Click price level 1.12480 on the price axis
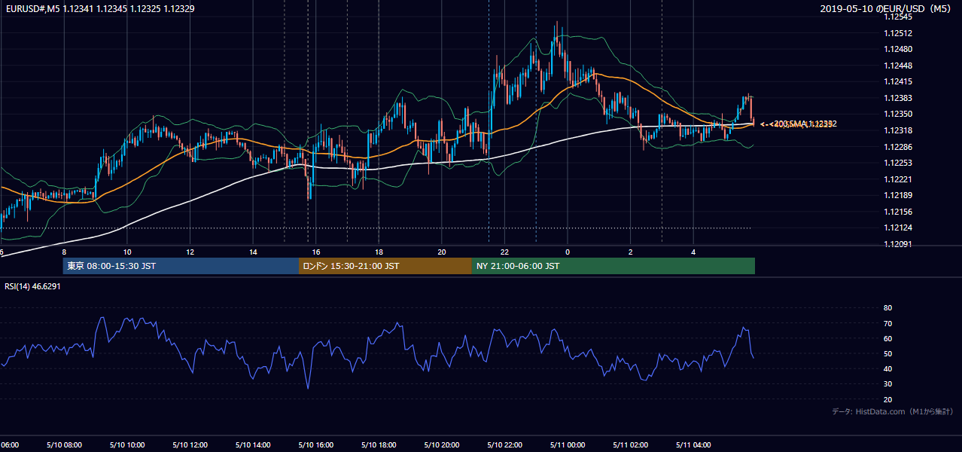 pos(897,49)
